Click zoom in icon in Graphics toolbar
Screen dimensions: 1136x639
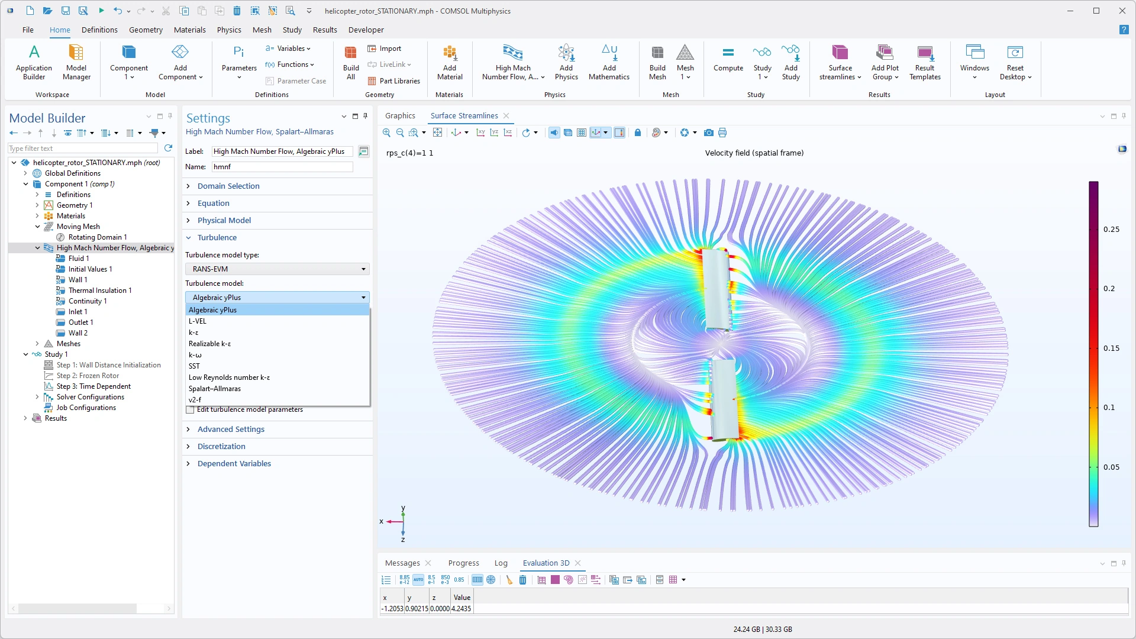pyautogui.click(x=386, y=133)
